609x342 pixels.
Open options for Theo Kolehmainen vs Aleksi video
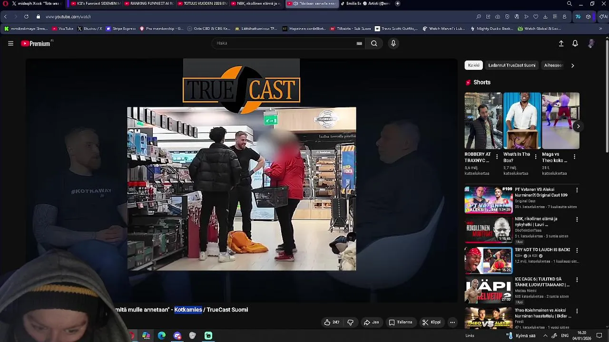pos(577,311)
